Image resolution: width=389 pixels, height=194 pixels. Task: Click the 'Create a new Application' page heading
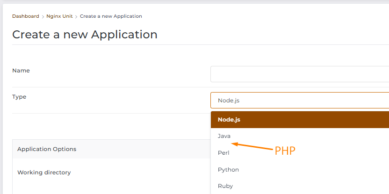85,35
